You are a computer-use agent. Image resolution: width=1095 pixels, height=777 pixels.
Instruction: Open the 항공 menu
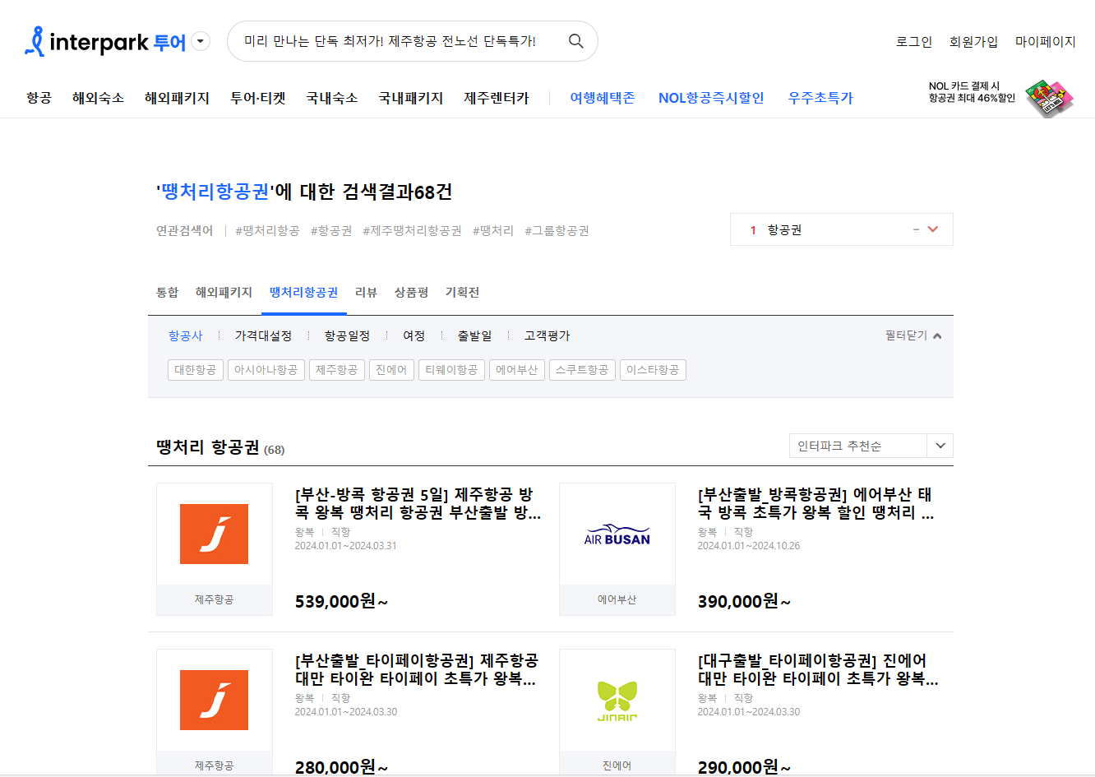(39, 98)
